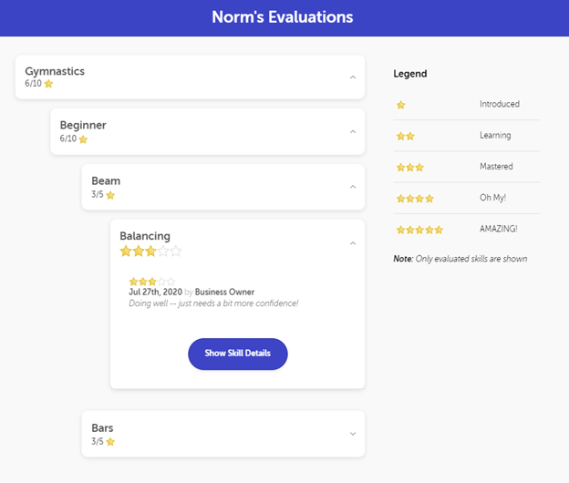Click the Business Owner evaluator name
This screenshot has width=569, height=483.
(224, 292)
